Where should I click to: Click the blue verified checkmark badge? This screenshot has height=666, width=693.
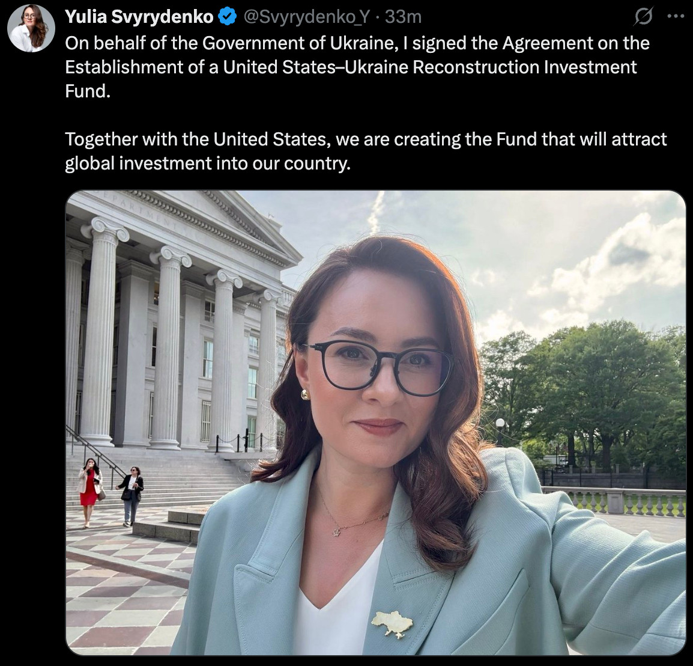(228, 17)
